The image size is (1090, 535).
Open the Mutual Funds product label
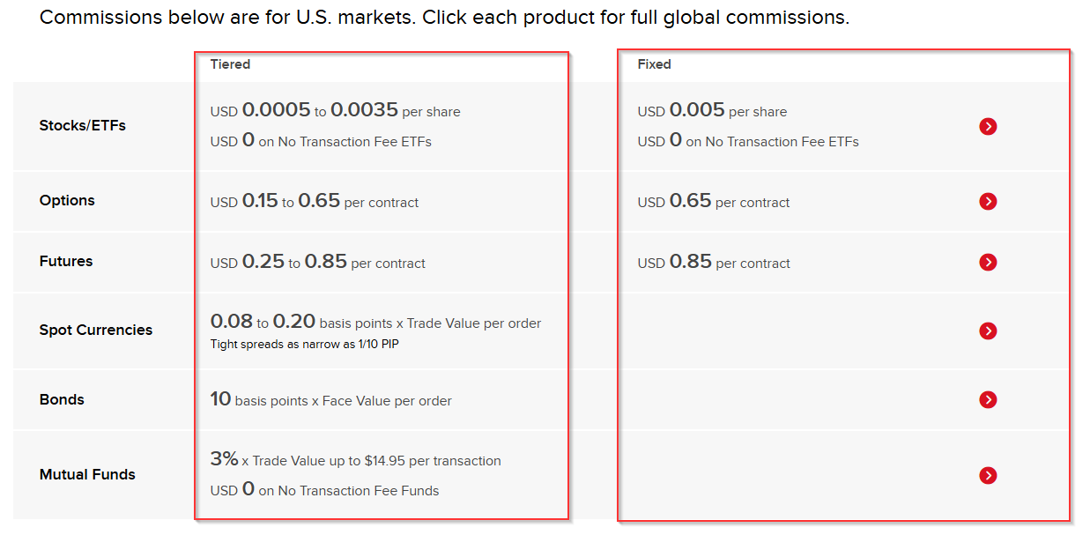point(87,475)
